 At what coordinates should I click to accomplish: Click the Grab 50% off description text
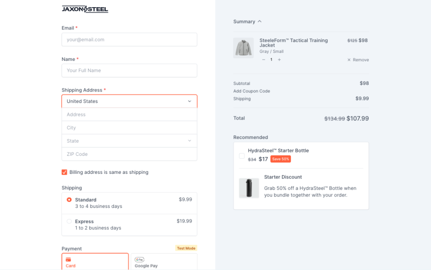pos(310,191)
